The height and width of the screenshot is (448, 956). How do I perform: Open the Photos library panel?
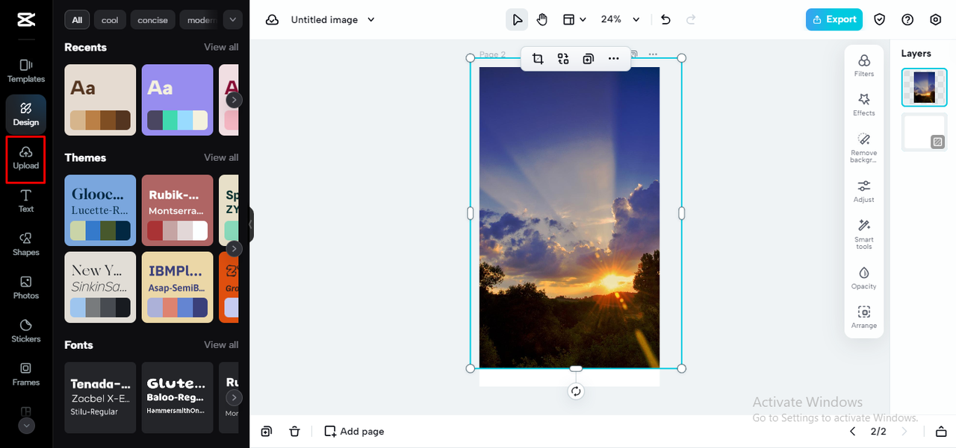click(26, 287)
